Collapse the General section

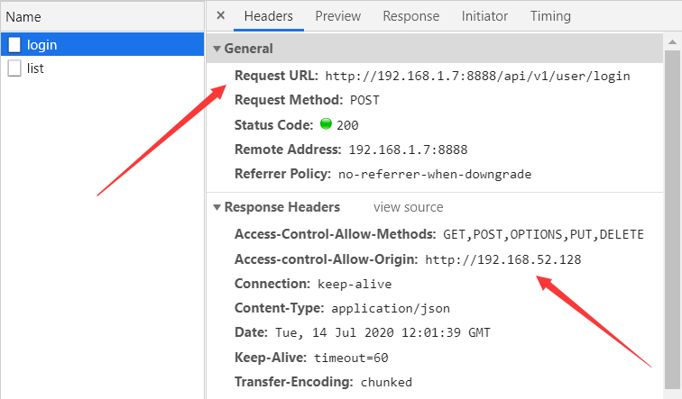(x=217, y=49)
